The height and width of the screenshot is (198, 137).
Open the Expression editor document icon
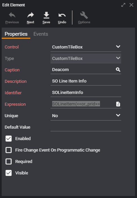tap(118, 104)
